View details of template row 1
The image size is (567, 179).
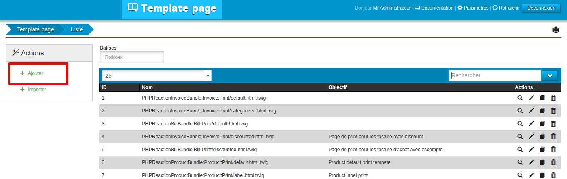coord(520,98)
